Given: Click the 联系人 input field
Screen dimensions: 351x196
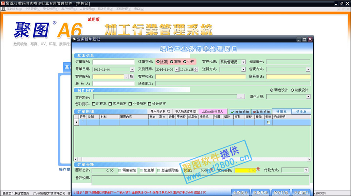Looking at the screenshot, I should coord(113,84).
